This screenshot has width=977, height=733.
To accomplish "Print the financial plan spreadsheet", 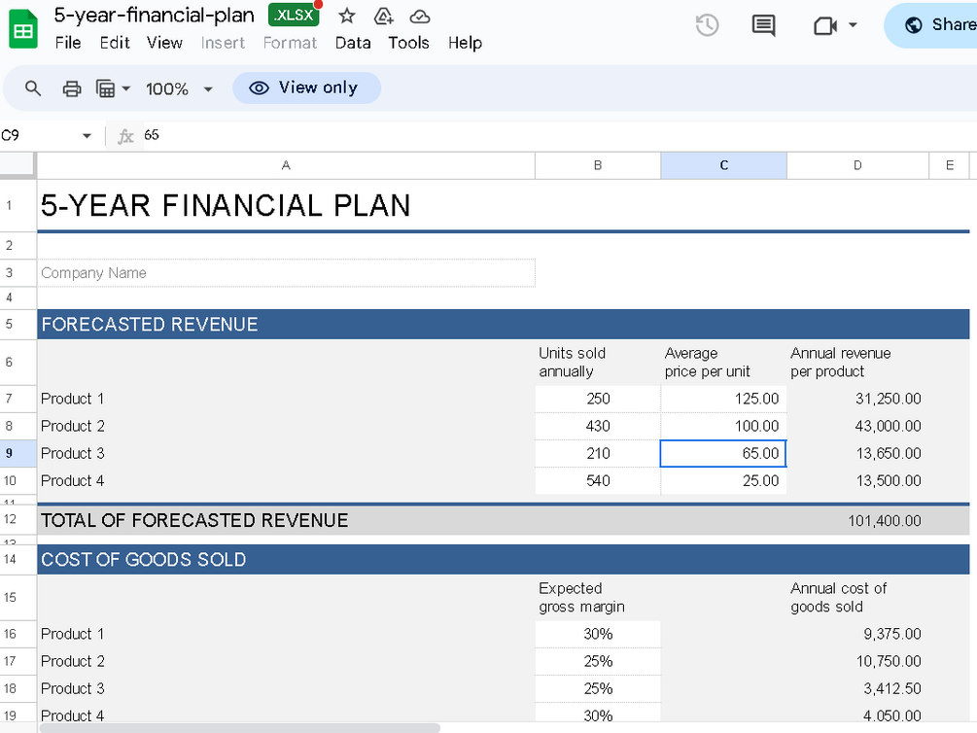I will tap(71, 87).
